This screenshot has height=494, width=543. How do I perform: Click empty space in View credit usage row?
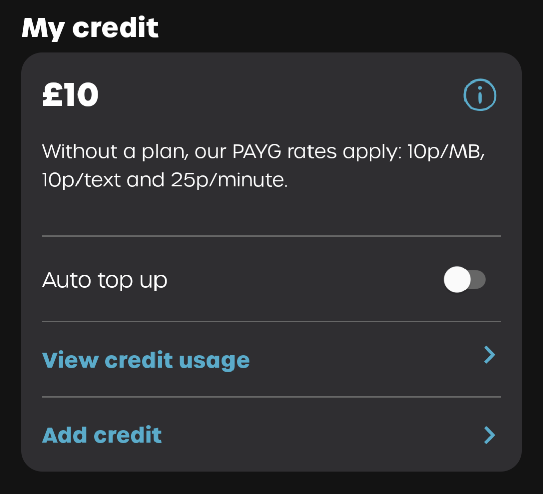click(364, 360)
